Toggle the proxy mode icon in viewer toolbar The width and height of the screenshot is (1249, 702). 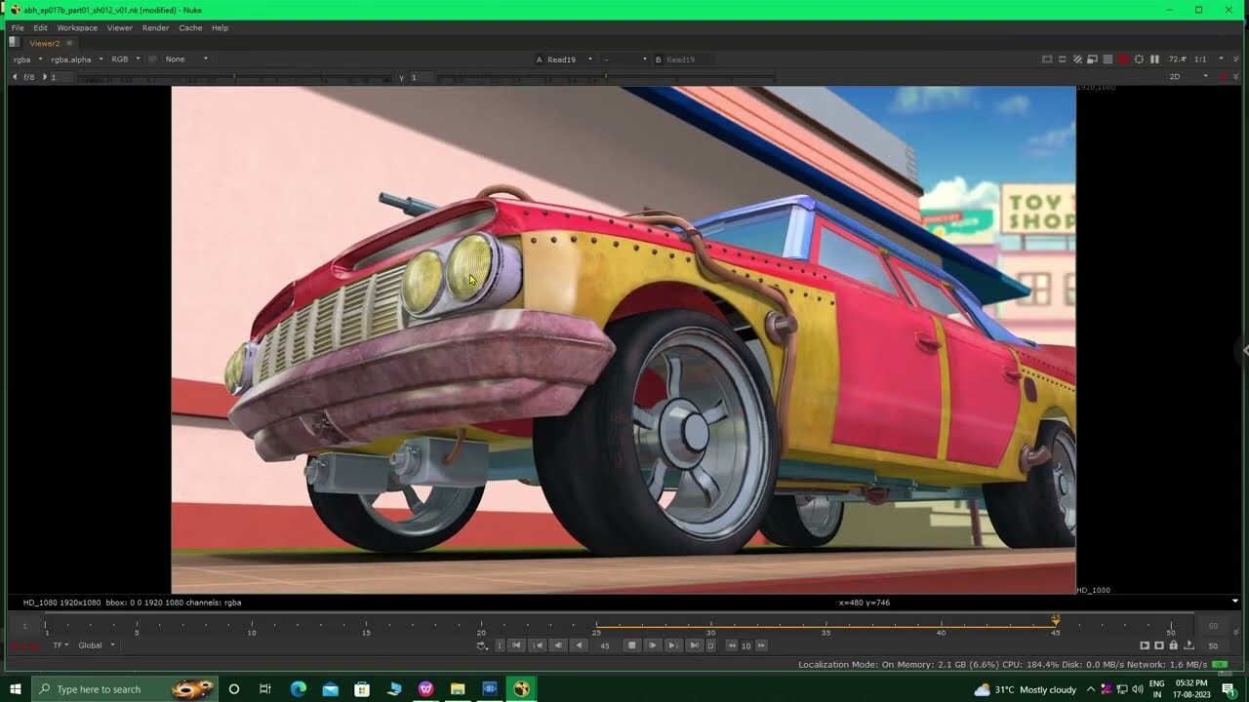[1092, 59]
